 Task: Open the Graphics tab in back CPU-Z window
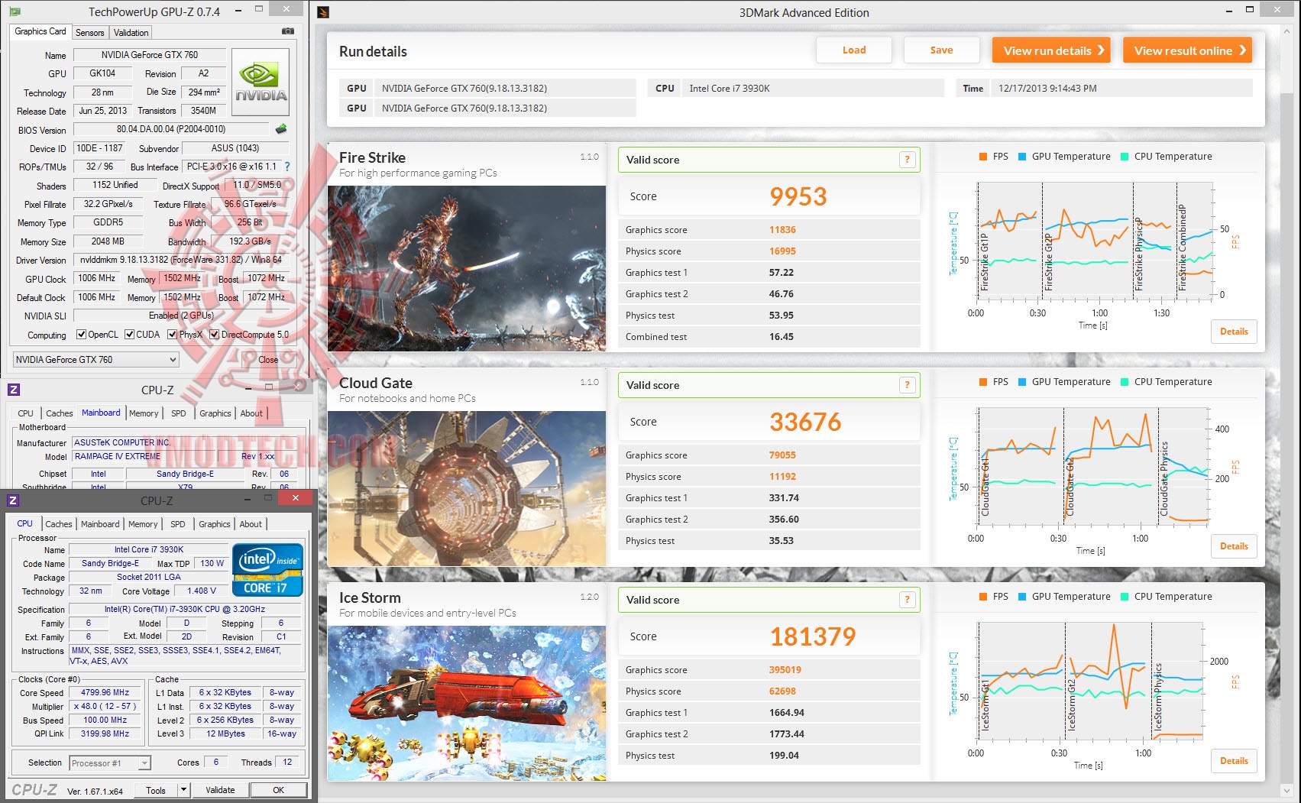pos(215,413)
